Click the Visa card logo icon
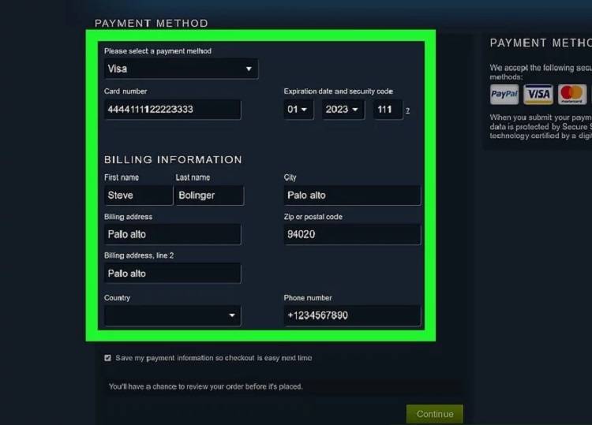 538,95
